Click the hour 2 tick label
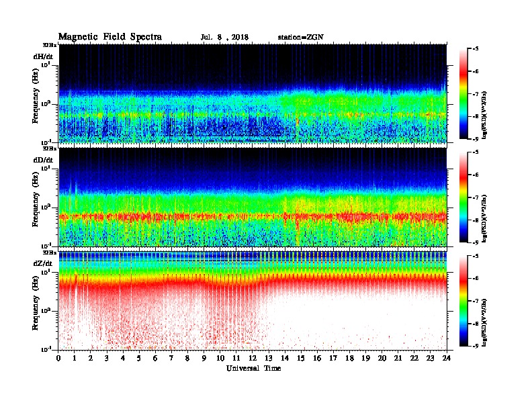532x411 pixels. click(x=91, y=358)
